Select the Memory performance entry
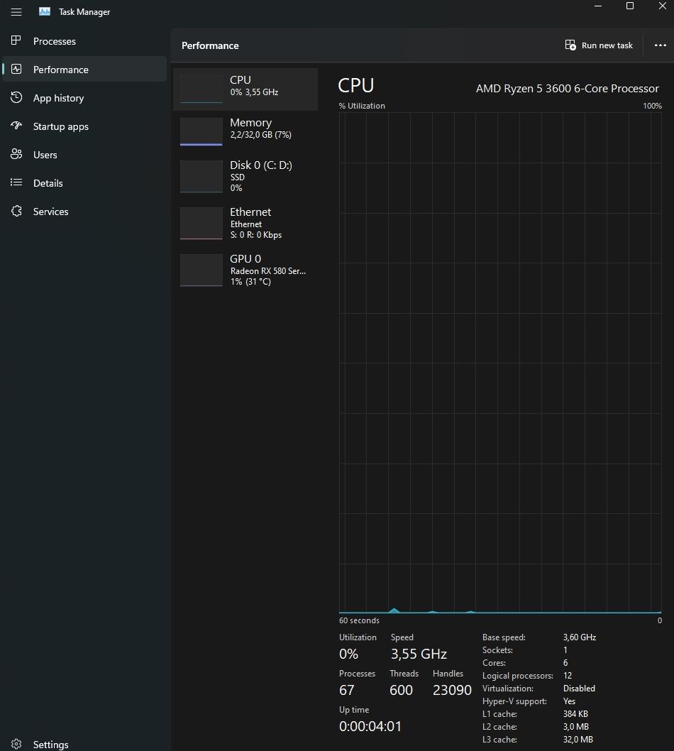Image resolution: width=674 pixels, height=751 pixels. [245, 132]
